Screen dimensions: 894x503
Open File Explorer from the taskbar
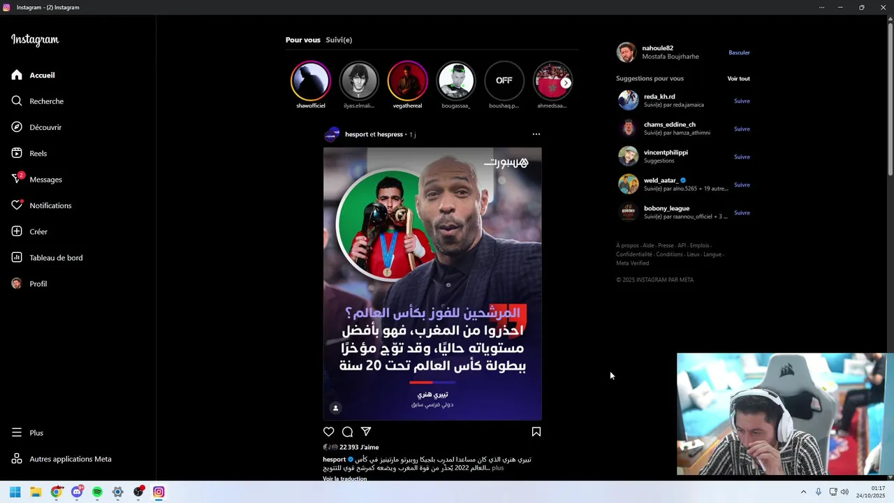[36, 492]
